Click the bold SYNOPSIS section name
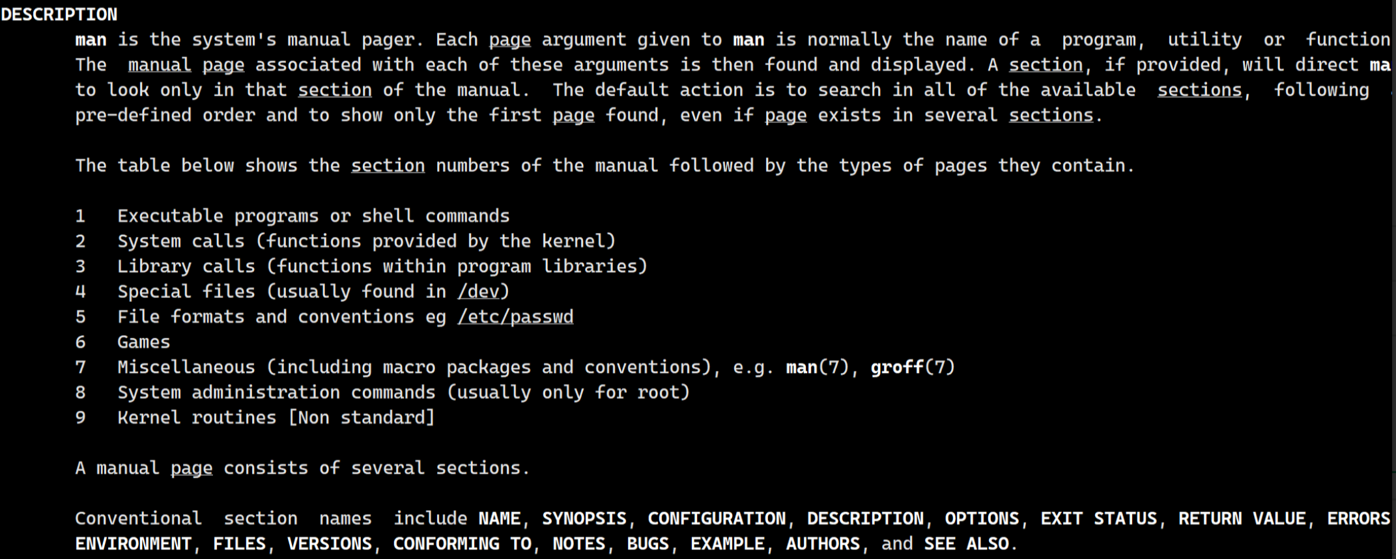 [x=584, y=519]
